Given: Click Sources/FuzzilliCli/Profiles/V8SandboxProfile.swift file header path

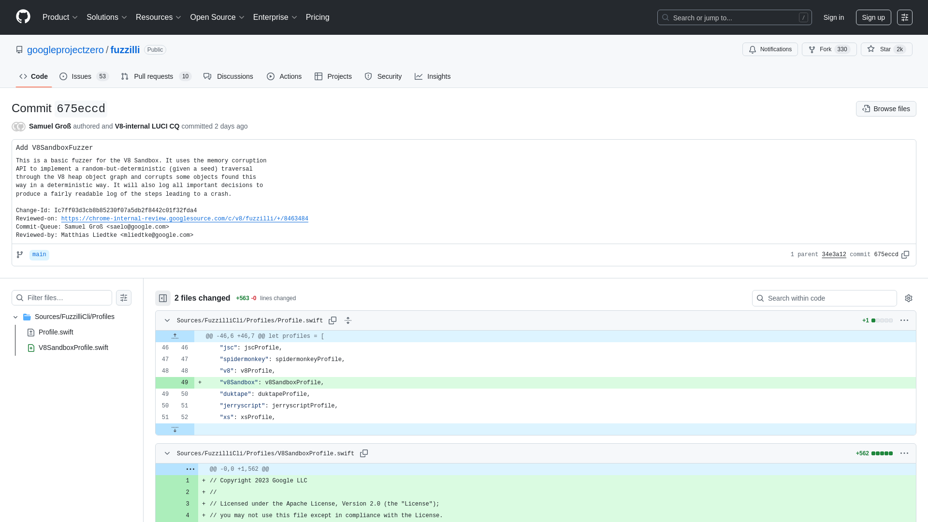Looking at the screenshot, I should [x=265, y=453].
